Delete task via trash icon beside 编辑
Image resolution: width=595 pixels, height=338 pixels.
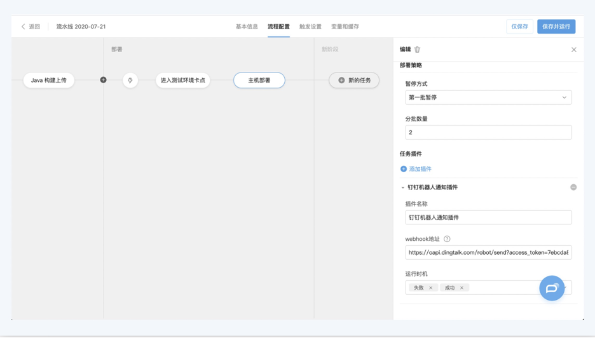coord(418,50)
